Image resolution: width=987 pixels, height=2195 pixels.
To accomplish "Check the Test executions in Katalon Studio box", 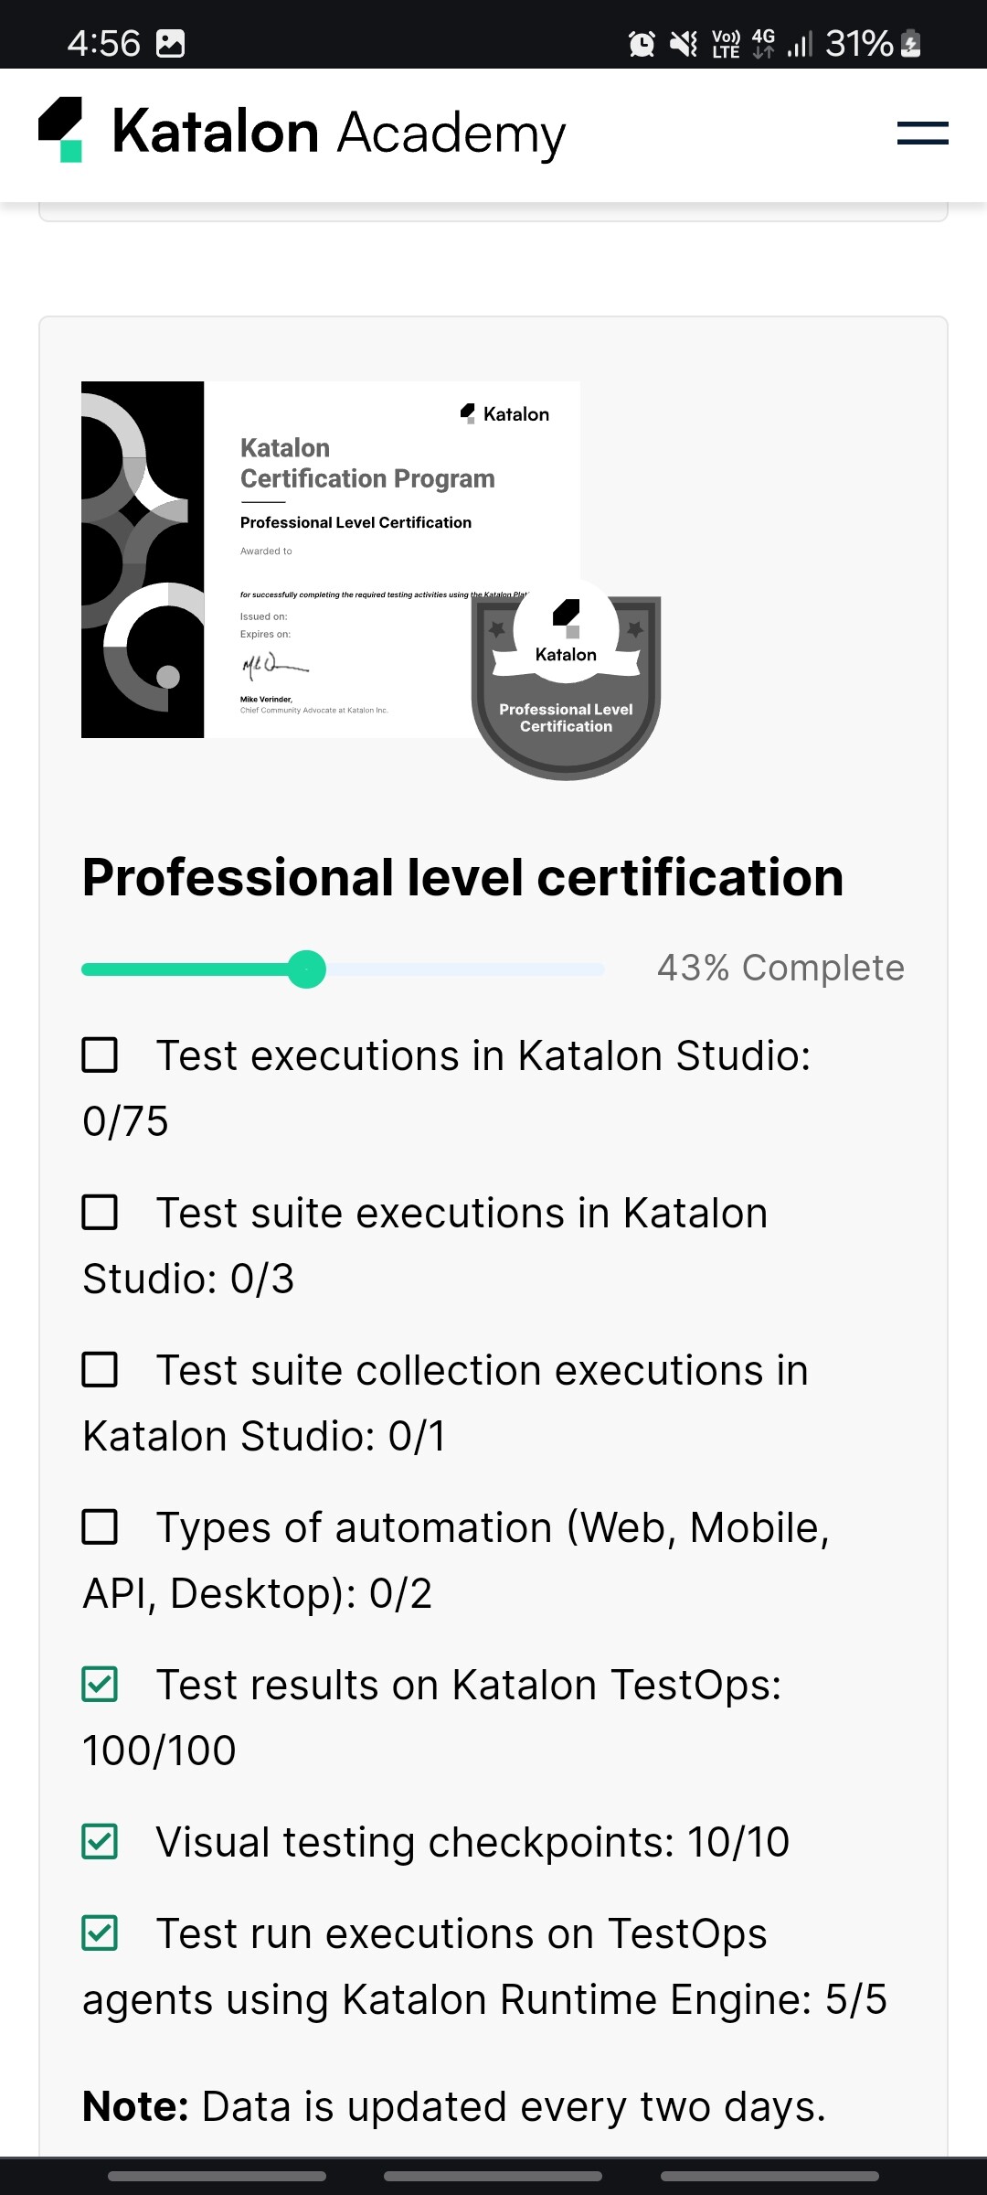I will [x=100, y=1055].
